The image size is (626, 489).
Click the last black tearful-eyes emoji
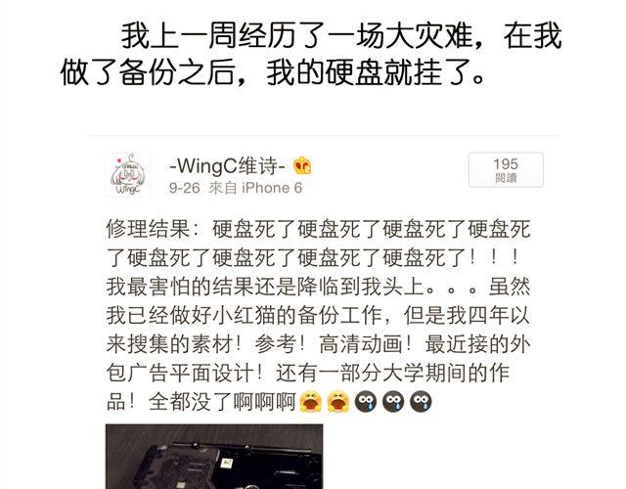pyautogui.click(x=421, y=402)
